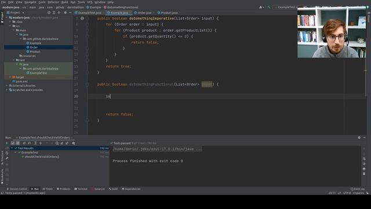Click the select opened file target icon
This screenshot has width=371, height=209.
pyautogui.click(x=49, y=13)
